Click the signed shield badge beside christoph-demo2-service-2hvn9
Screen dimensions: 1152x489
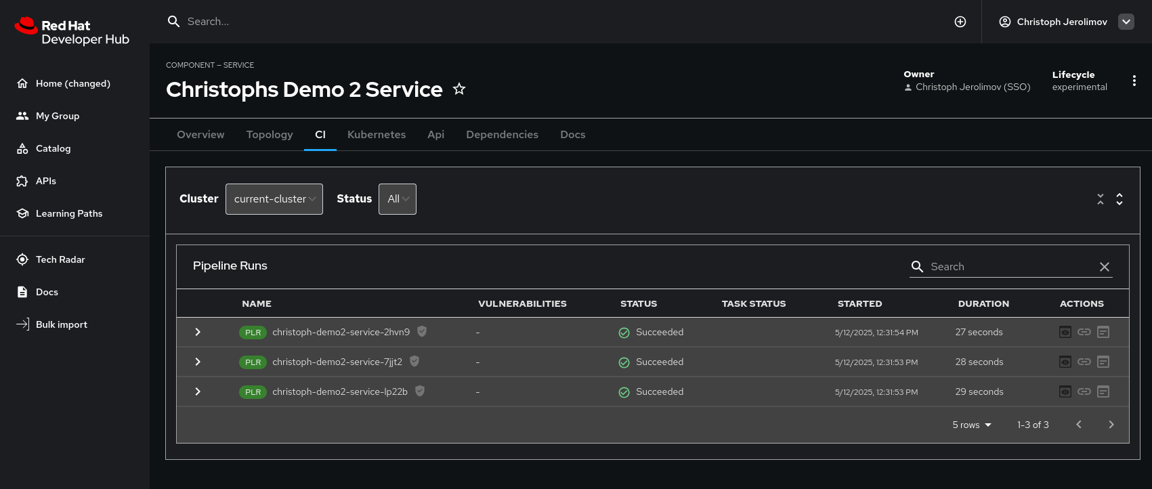(422, 331)
